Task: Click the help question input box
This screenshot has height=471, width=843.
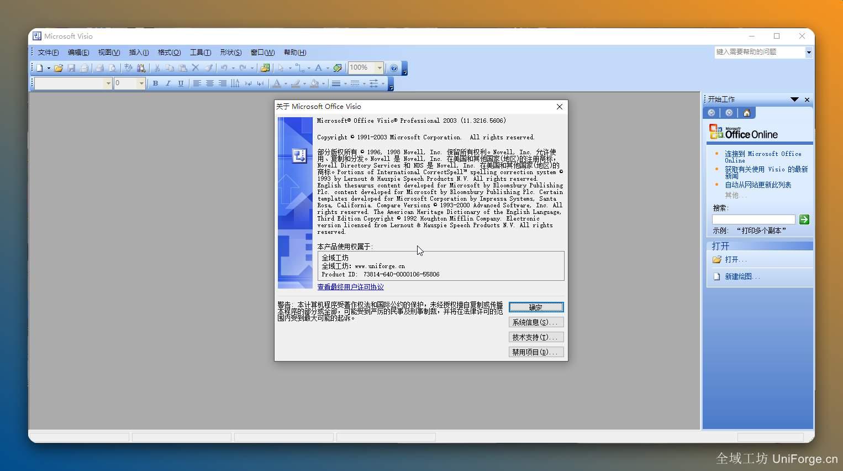Action: click(x=759, y=52)
